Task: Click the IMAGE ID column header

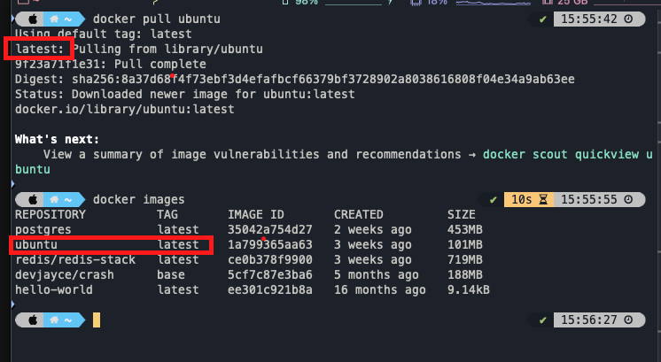Action: (256, 215)
